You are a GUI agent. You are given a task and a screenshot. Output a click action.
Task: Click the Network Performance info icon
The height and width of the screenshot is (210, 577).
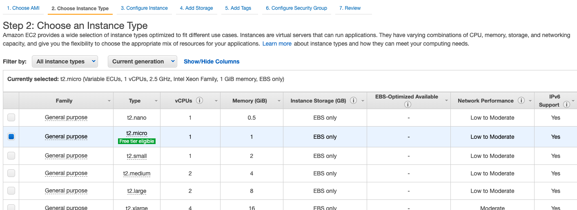[x=521, y=101]
